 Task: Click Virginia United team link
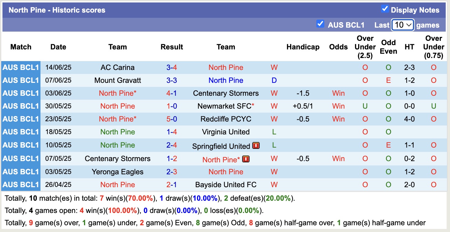pyautogui.click(x=226, y=132)
